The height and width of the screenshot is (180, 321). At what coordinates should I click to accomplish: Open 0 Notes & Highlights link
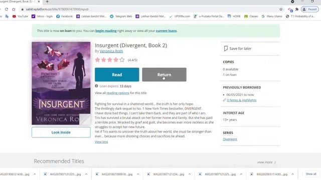point(242,100)
